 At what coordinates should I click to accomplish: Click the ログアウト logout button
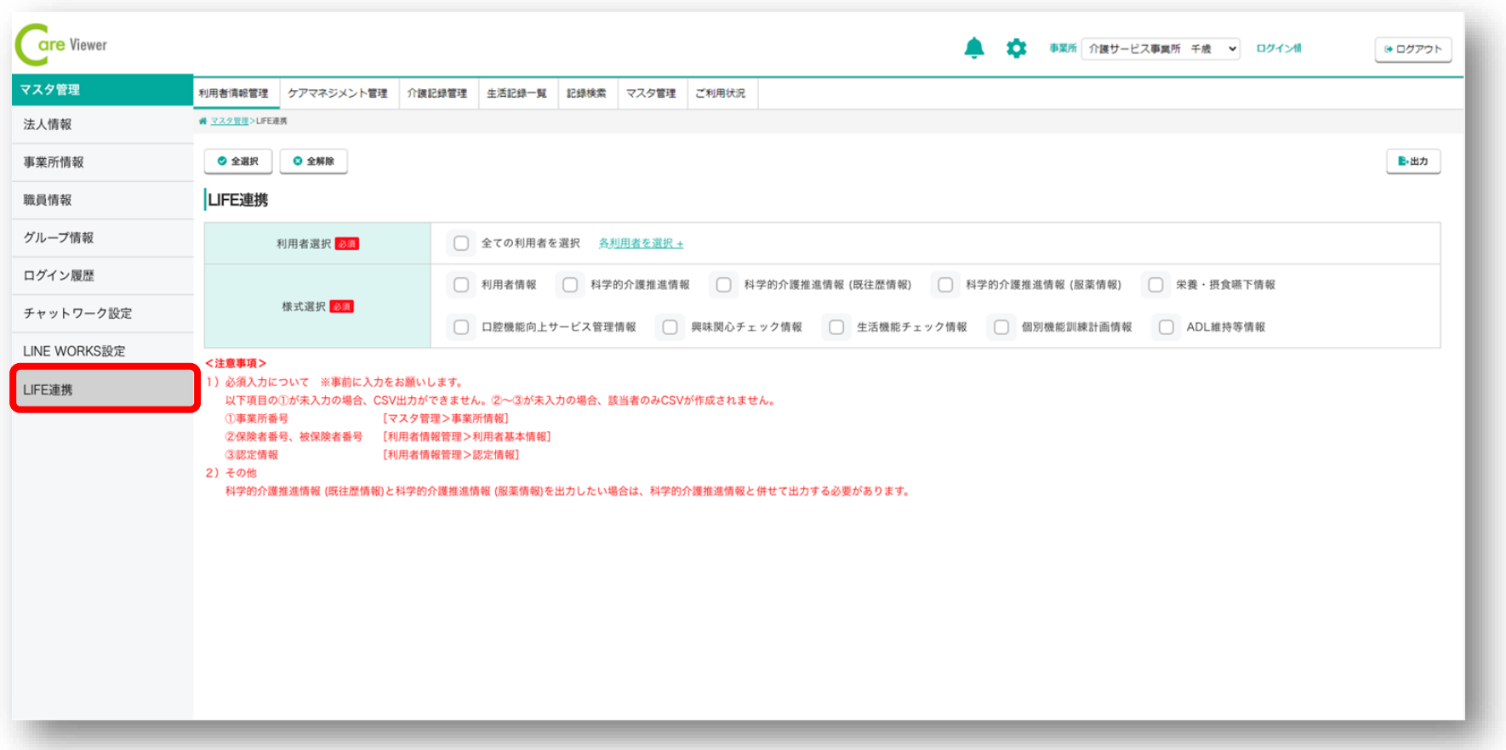pyautogui.click(x=1412, y=49)
